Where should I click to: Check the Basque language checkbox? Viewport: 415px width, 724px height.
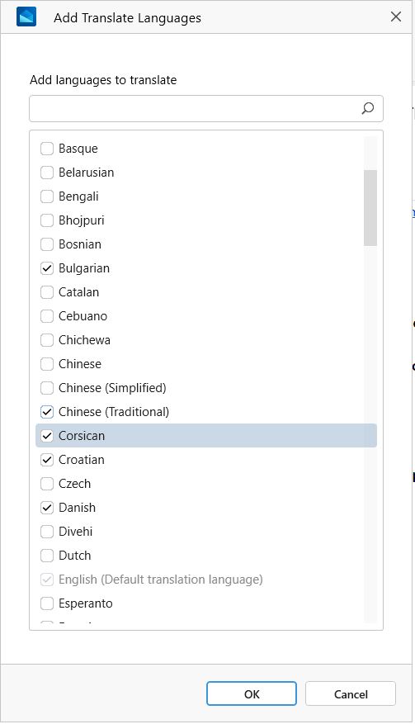point(47,149)
